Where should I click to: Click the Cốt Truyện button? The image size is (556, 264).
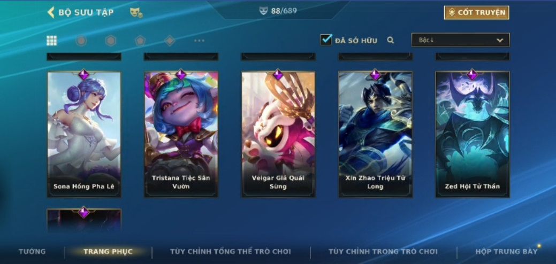coord(477,13)
